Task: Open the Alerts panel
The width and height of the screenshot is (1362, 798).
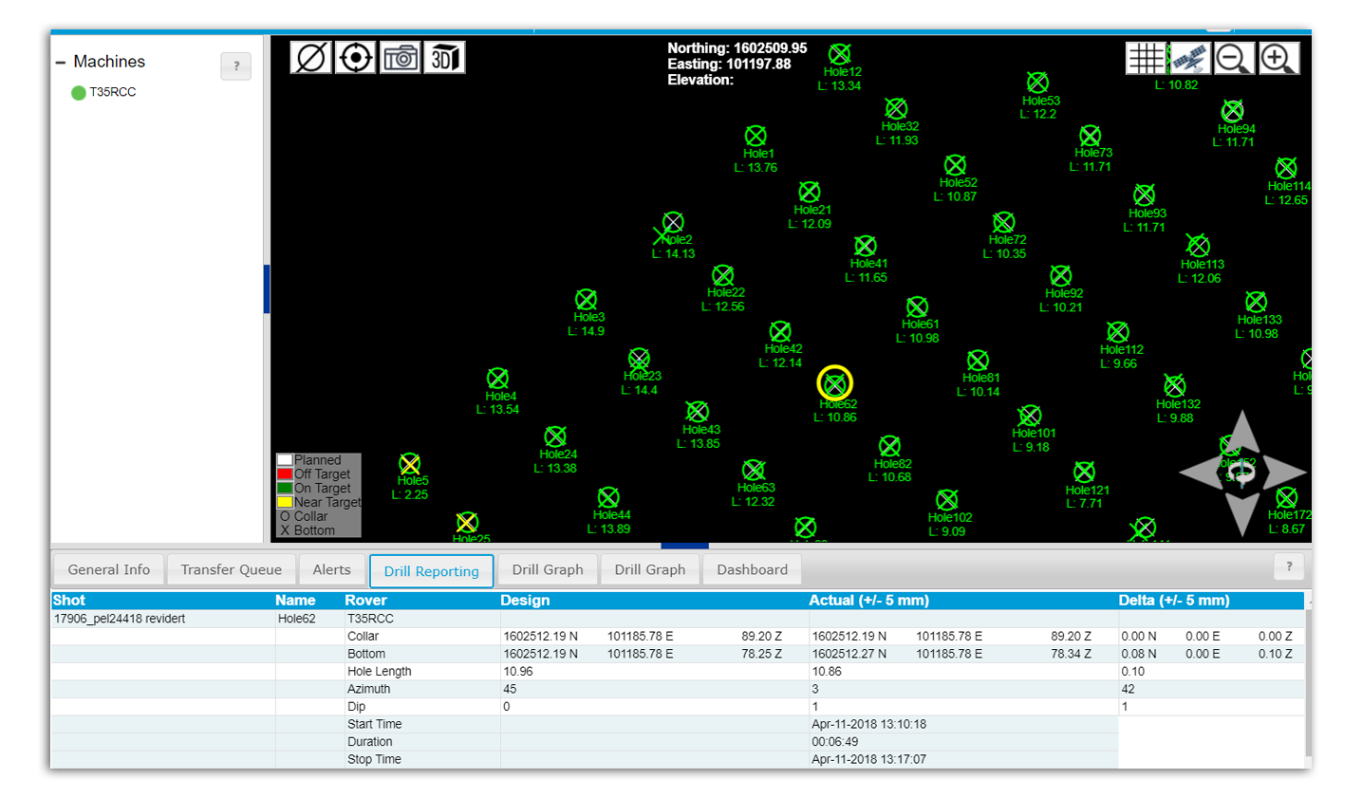Action: (331, 569)
